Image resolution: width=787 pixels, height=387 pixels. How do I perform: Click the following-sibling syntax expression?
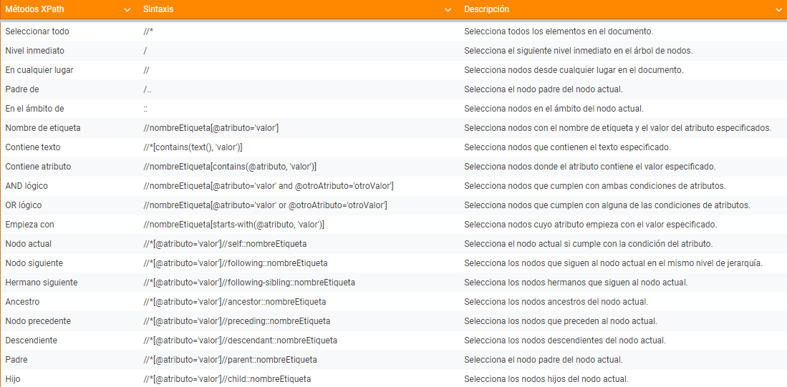click(249, 283)
